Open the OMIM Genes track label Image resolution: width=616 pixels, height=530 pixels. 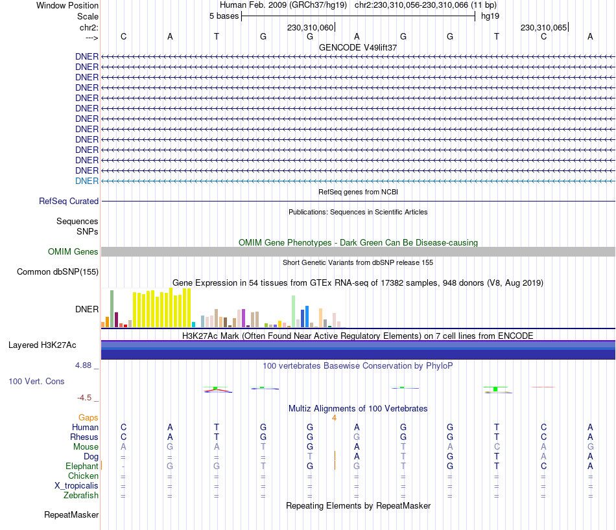pyautogui.click(x=73, y=251)
